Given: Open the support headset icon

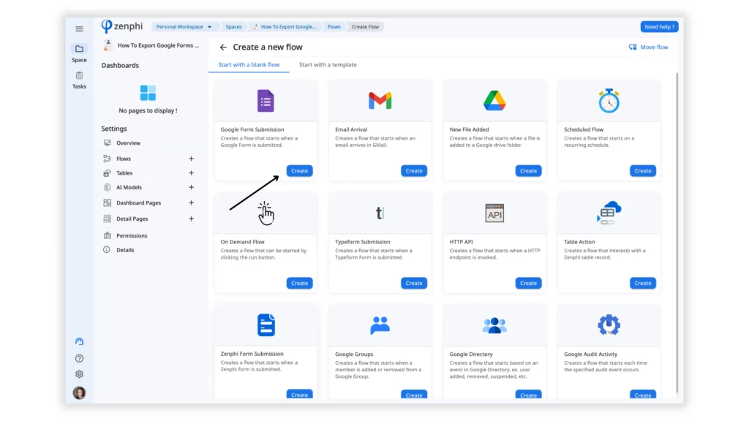Looking at the screenshot, I should 79,342.
